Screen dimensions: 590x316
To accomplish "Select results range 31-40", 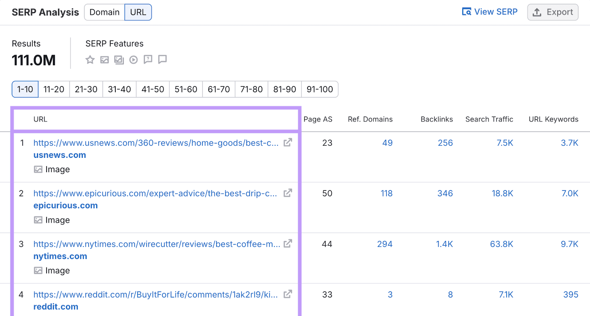I will [119, 89].
